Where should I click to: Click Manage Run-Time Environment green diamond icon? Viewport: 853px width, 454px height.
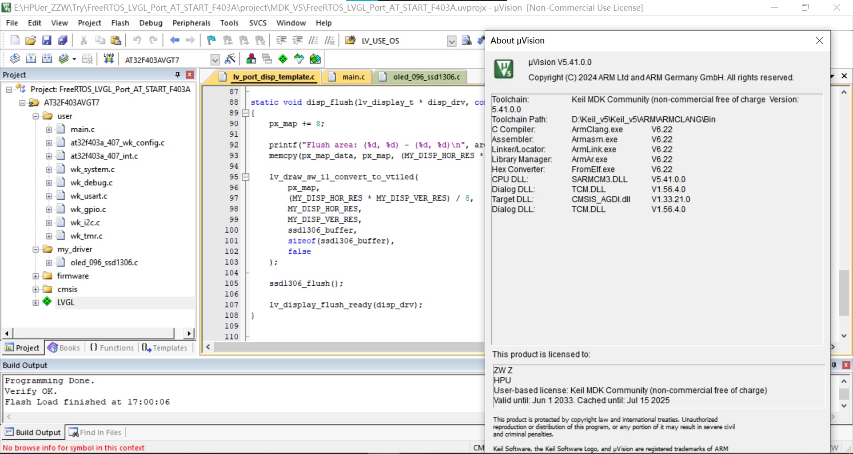tap(283, 59)
